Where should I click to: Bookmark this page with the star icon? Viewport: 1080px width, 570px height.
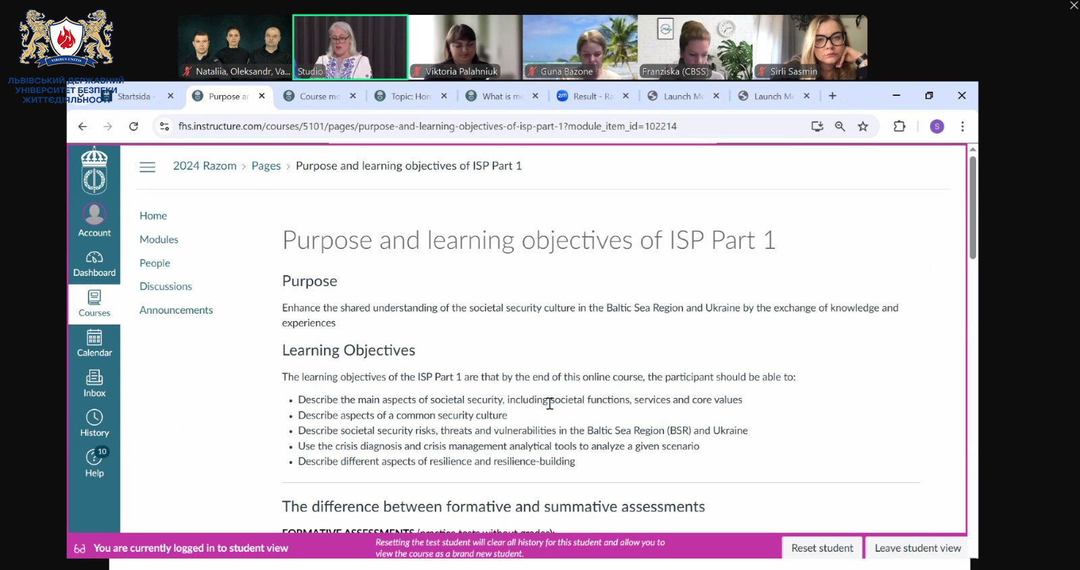point(863,126)
